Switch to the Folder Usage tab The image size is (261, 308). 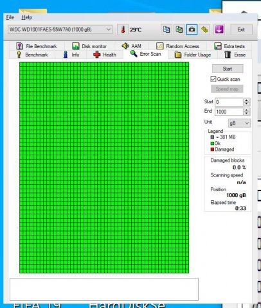[193, 55]
